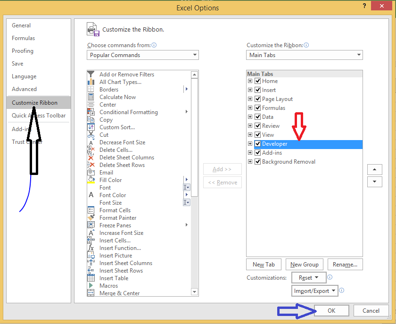Click the Fill Color paint bucket icon
This screenshot has height=324, width=396.
coord(91,180)
